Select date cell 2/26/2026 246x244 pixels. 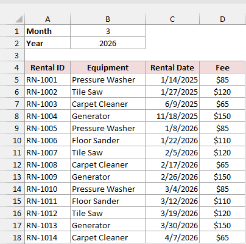point(172,177)
